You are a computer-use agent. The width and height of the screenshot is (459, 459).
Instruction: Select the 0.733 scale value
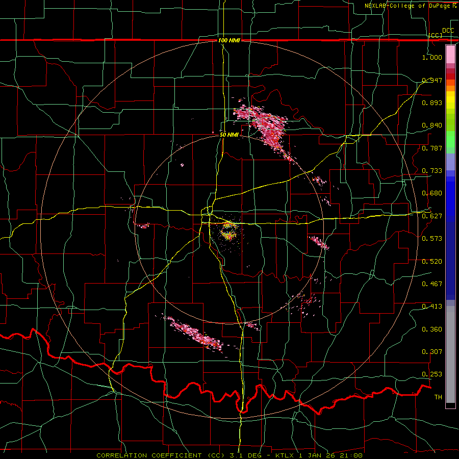coord(432,171)
